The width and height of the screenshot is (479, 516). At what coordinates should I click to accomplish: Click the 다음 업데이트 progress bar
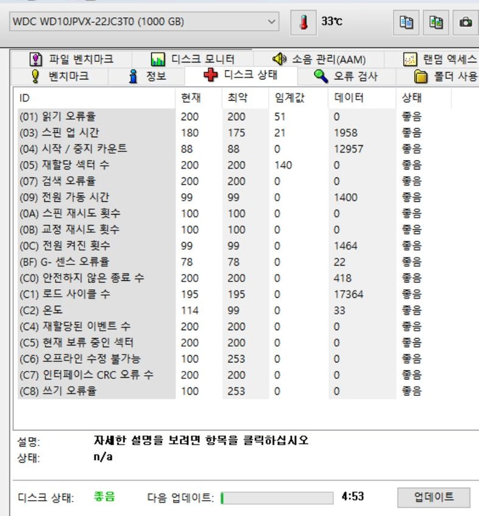[277, 498]
